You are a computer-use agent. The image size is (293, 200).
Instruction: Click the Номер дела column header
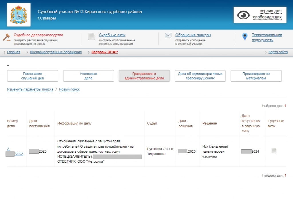click(12, 123)
